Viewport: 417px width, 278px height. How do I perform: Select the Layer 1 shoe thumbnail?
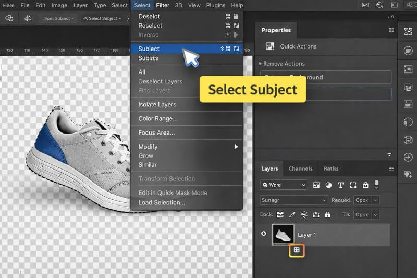point(283,235)
